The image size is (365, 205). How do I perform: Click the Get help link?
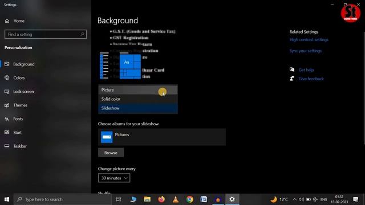306,69
